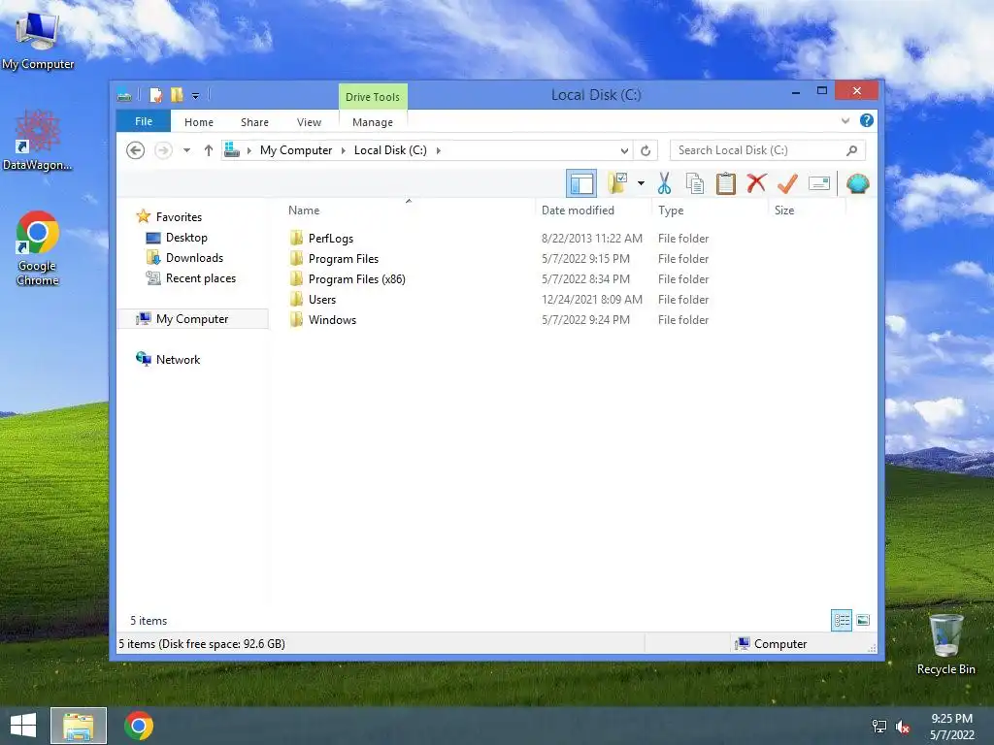Expand the ribbon with the chevron

coord(845,120)
